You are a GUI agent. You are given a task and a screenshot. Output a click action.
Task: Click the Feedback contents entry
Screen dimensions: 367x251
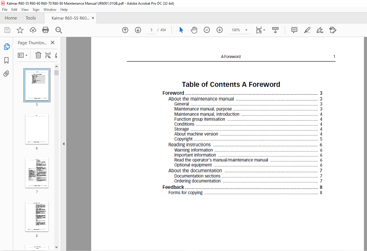click(x=242, y=187)
